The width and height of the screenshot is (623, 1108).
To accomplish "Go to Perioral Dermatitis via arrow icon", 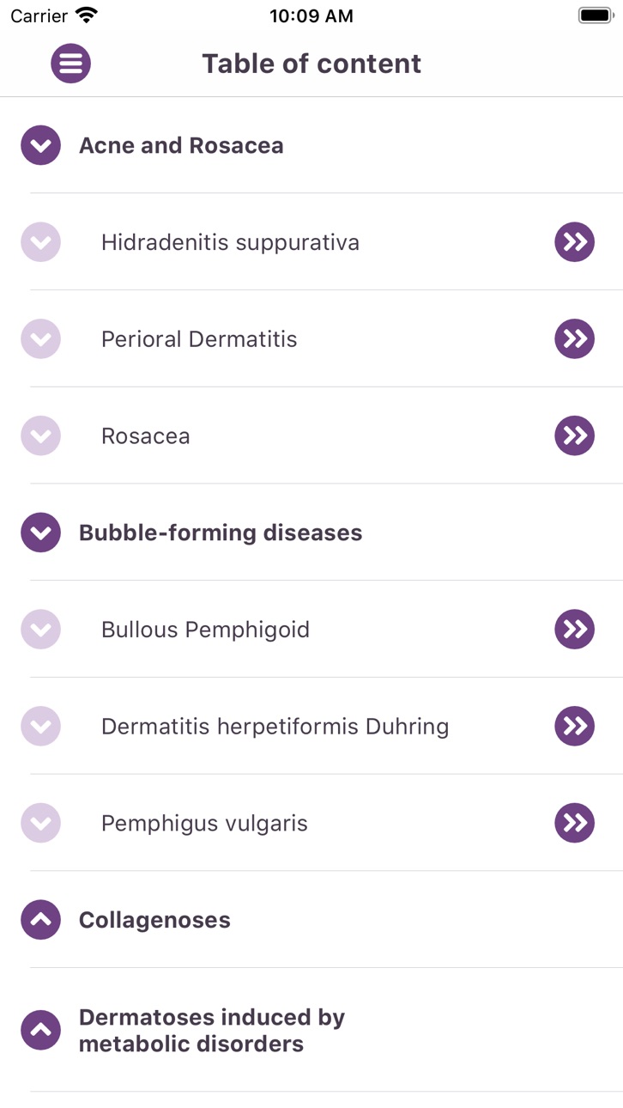I will 574,338.
